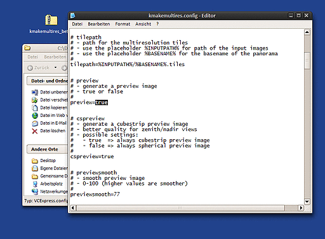Image resolution: width=325 pixels, height=239 pixels.
Task: Open the kmakemultires zip folder on desktop
Action: pyautogui.click(x=51, y=20)
